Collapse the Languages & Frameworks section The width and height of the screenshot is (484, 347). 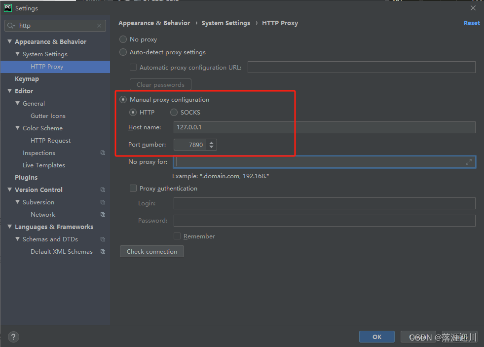[10, 227]
